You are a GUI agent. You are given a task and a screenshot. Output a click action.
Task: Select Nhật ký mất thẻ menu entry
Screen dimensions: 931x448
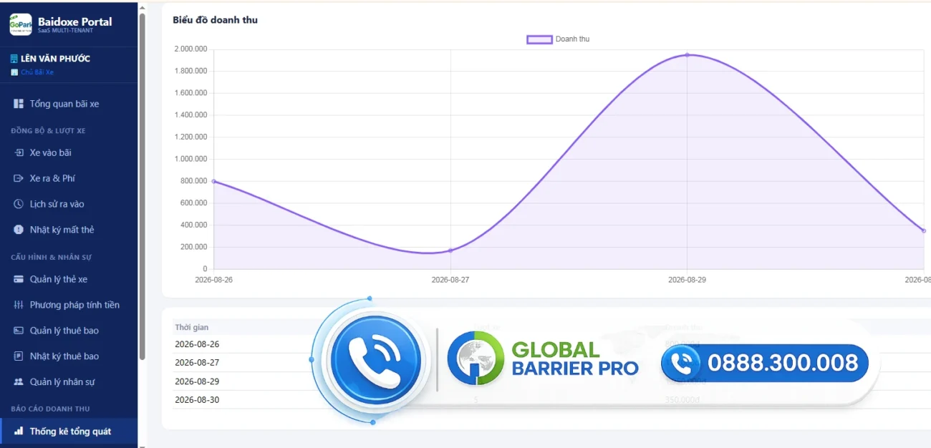(69, 230)
